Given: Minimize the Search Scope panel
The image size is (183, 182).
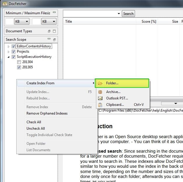Looking at the screenshot, I should [49, 39].
